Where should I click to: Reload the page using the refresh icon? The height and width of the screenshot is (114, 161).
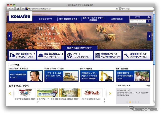(x=117, y=9)
